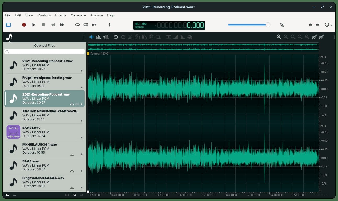This screenshot has height=201, width=338.
Task: Switch file list to compact list icon
Action: click(15, 195)
